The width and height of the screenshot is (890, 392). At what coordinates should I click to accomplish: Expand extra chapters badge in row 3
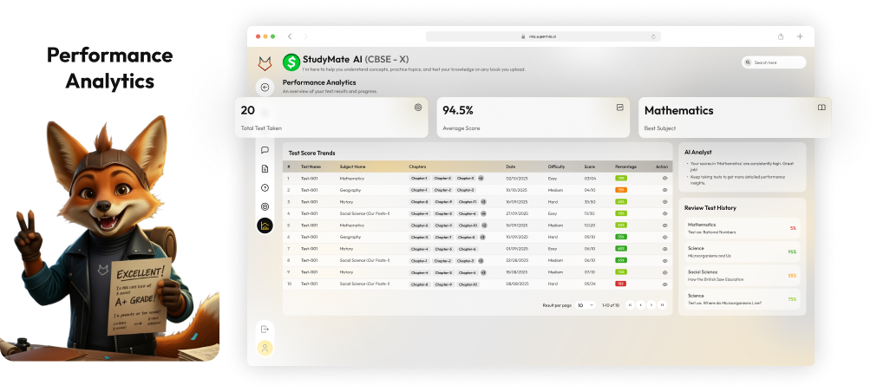483,201
